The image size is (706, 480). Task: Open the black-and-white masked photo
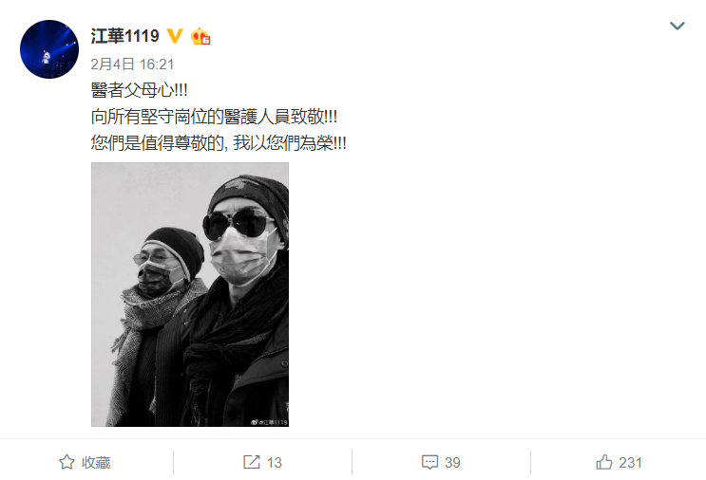[190, 294]
